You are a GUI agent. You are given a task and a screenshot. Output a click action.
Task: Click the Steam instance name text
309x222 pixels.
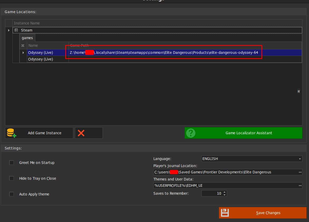(27, 30)
